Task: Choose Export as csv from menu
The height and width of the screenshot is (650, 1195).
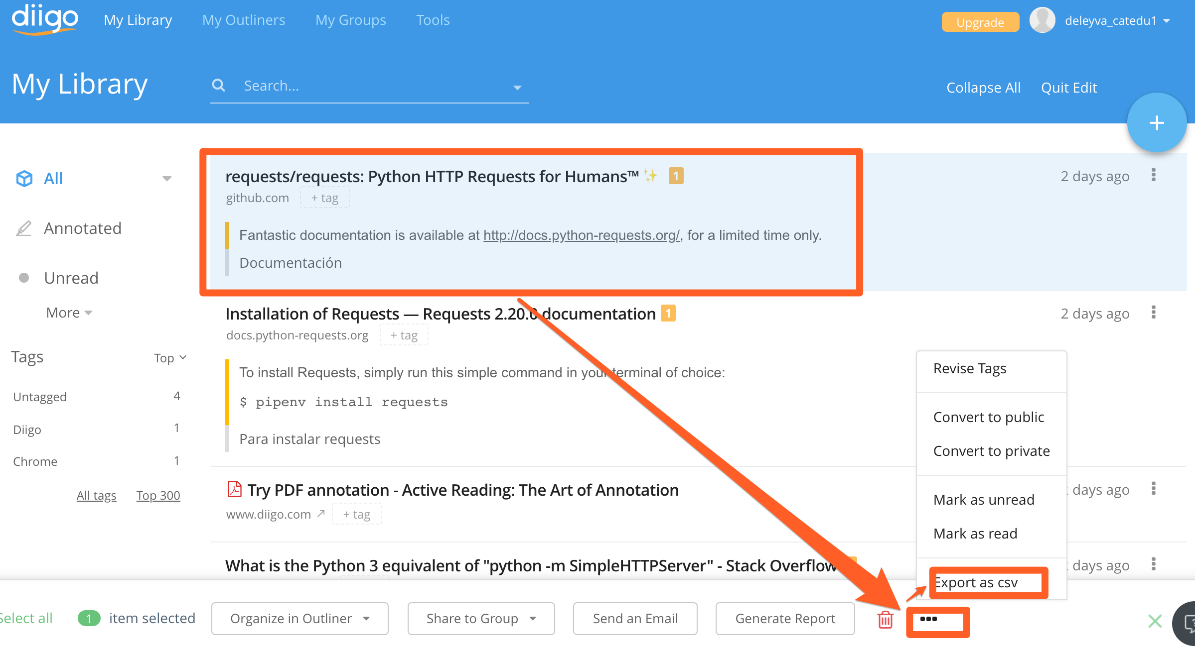Action: pos(976,582)
